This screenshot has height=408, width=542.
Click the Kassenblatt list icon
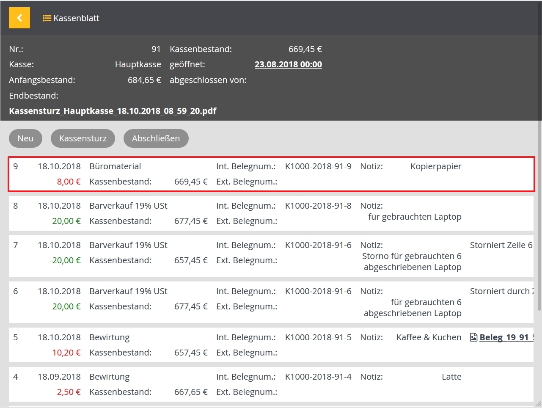tap(47, 18)
